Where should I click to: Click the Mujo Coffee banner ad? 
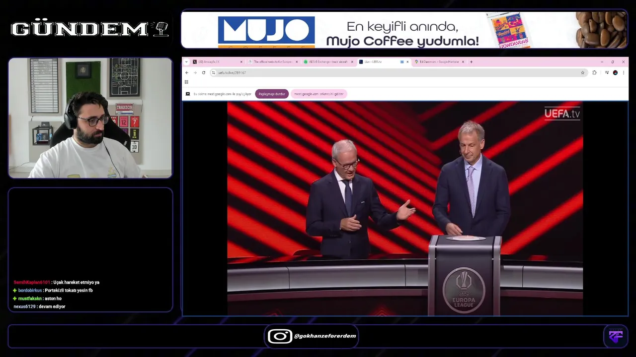(x=404, y=30)
